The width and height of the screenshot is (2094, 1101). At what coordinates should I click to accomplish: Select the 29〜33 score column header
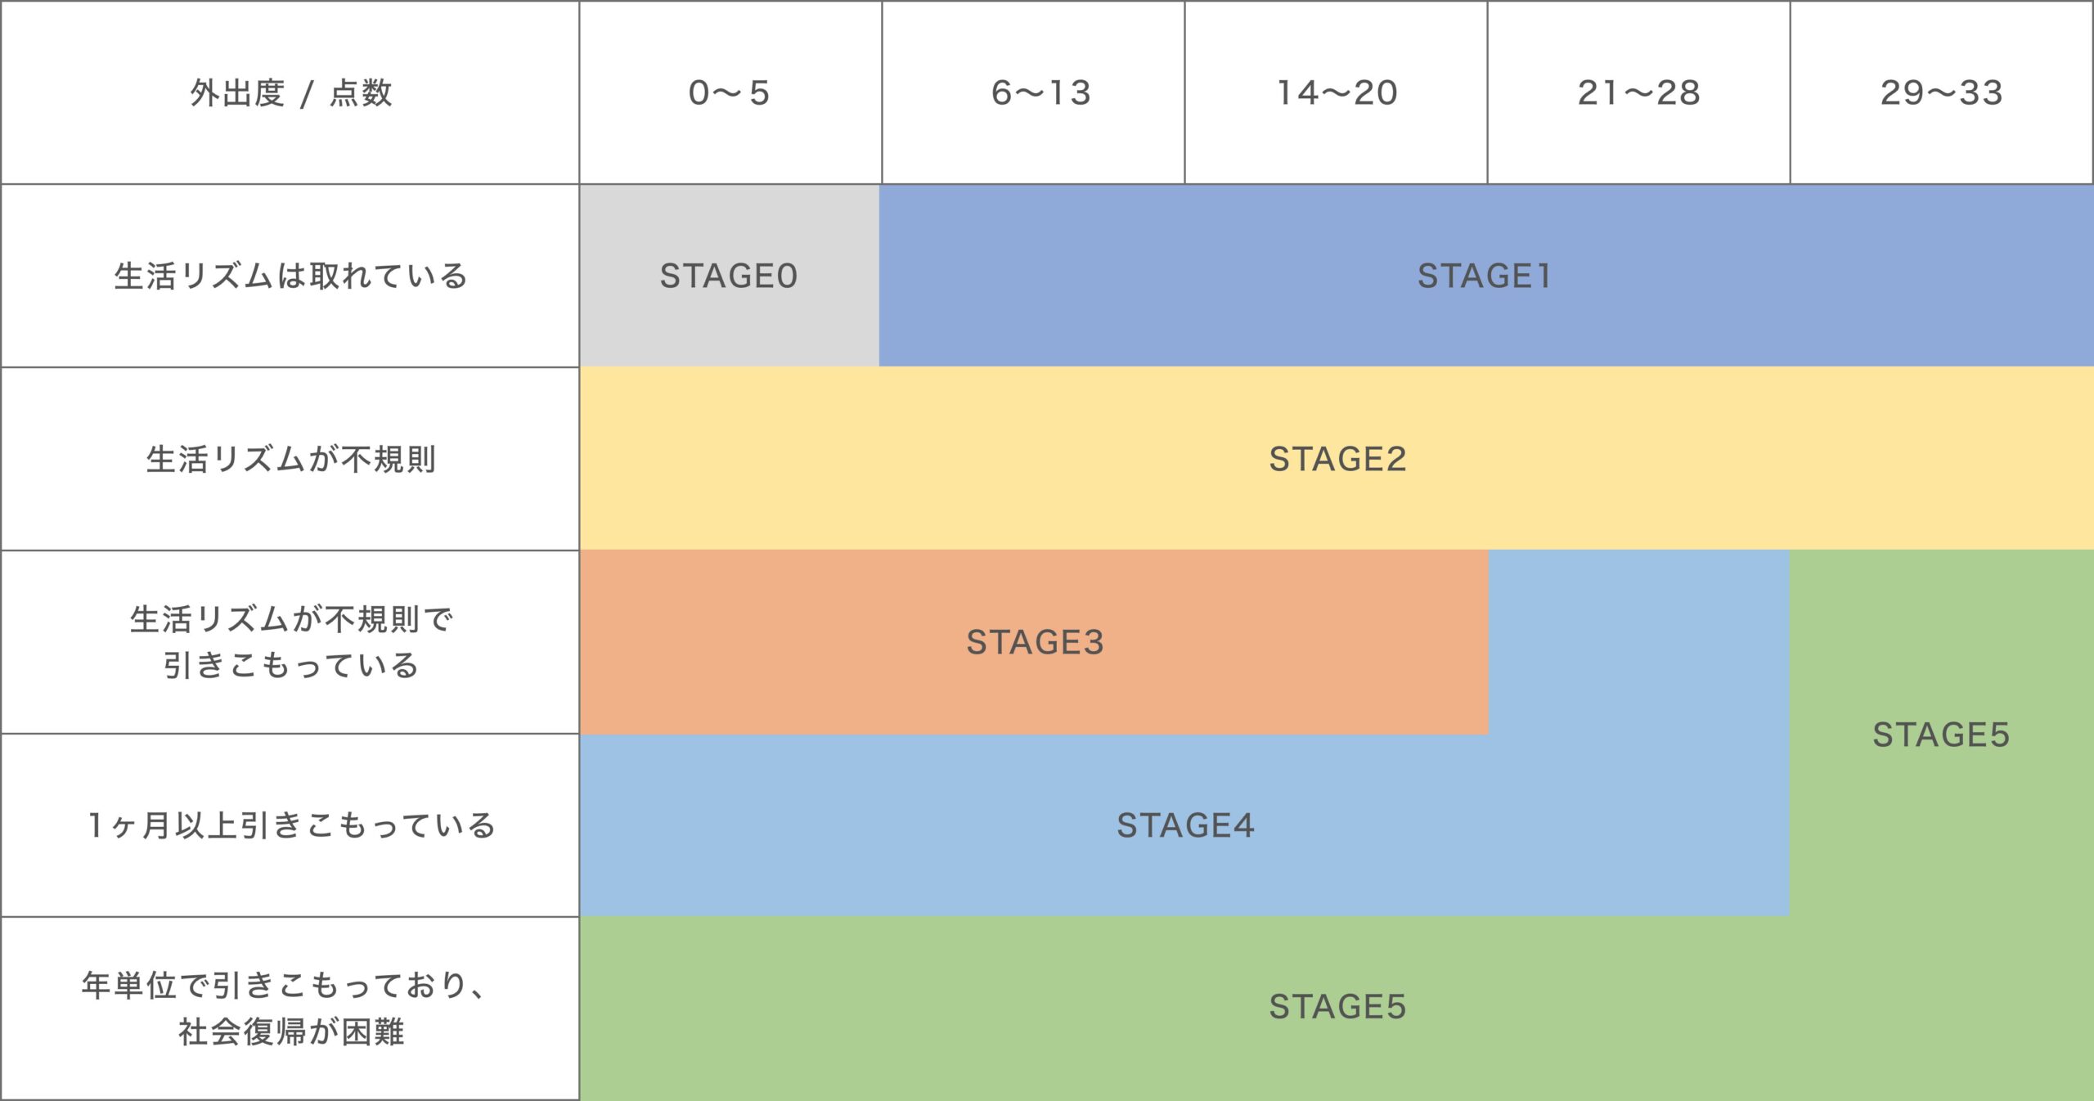[1941, 93]
